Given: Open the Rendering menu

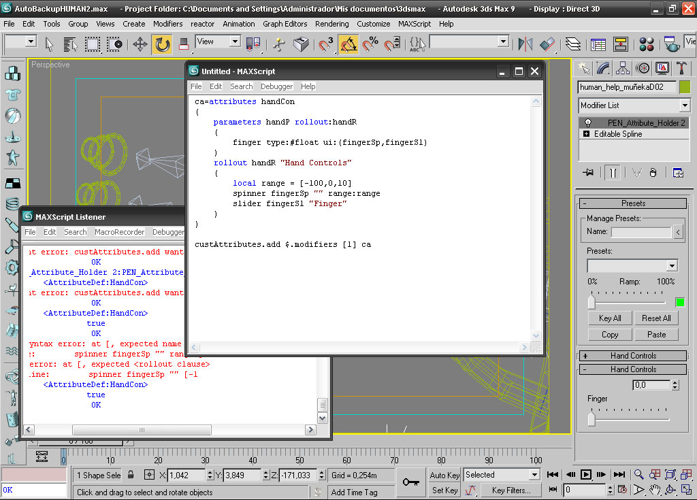Looking at the screenshot, I should pyautogui.click(x=331, y=24).
